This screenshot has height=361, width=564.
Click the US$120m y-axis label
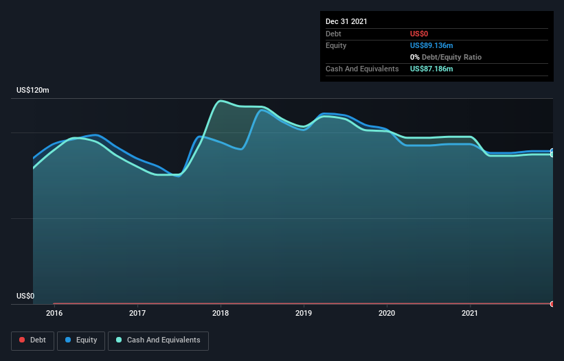(x=33, y=90)
